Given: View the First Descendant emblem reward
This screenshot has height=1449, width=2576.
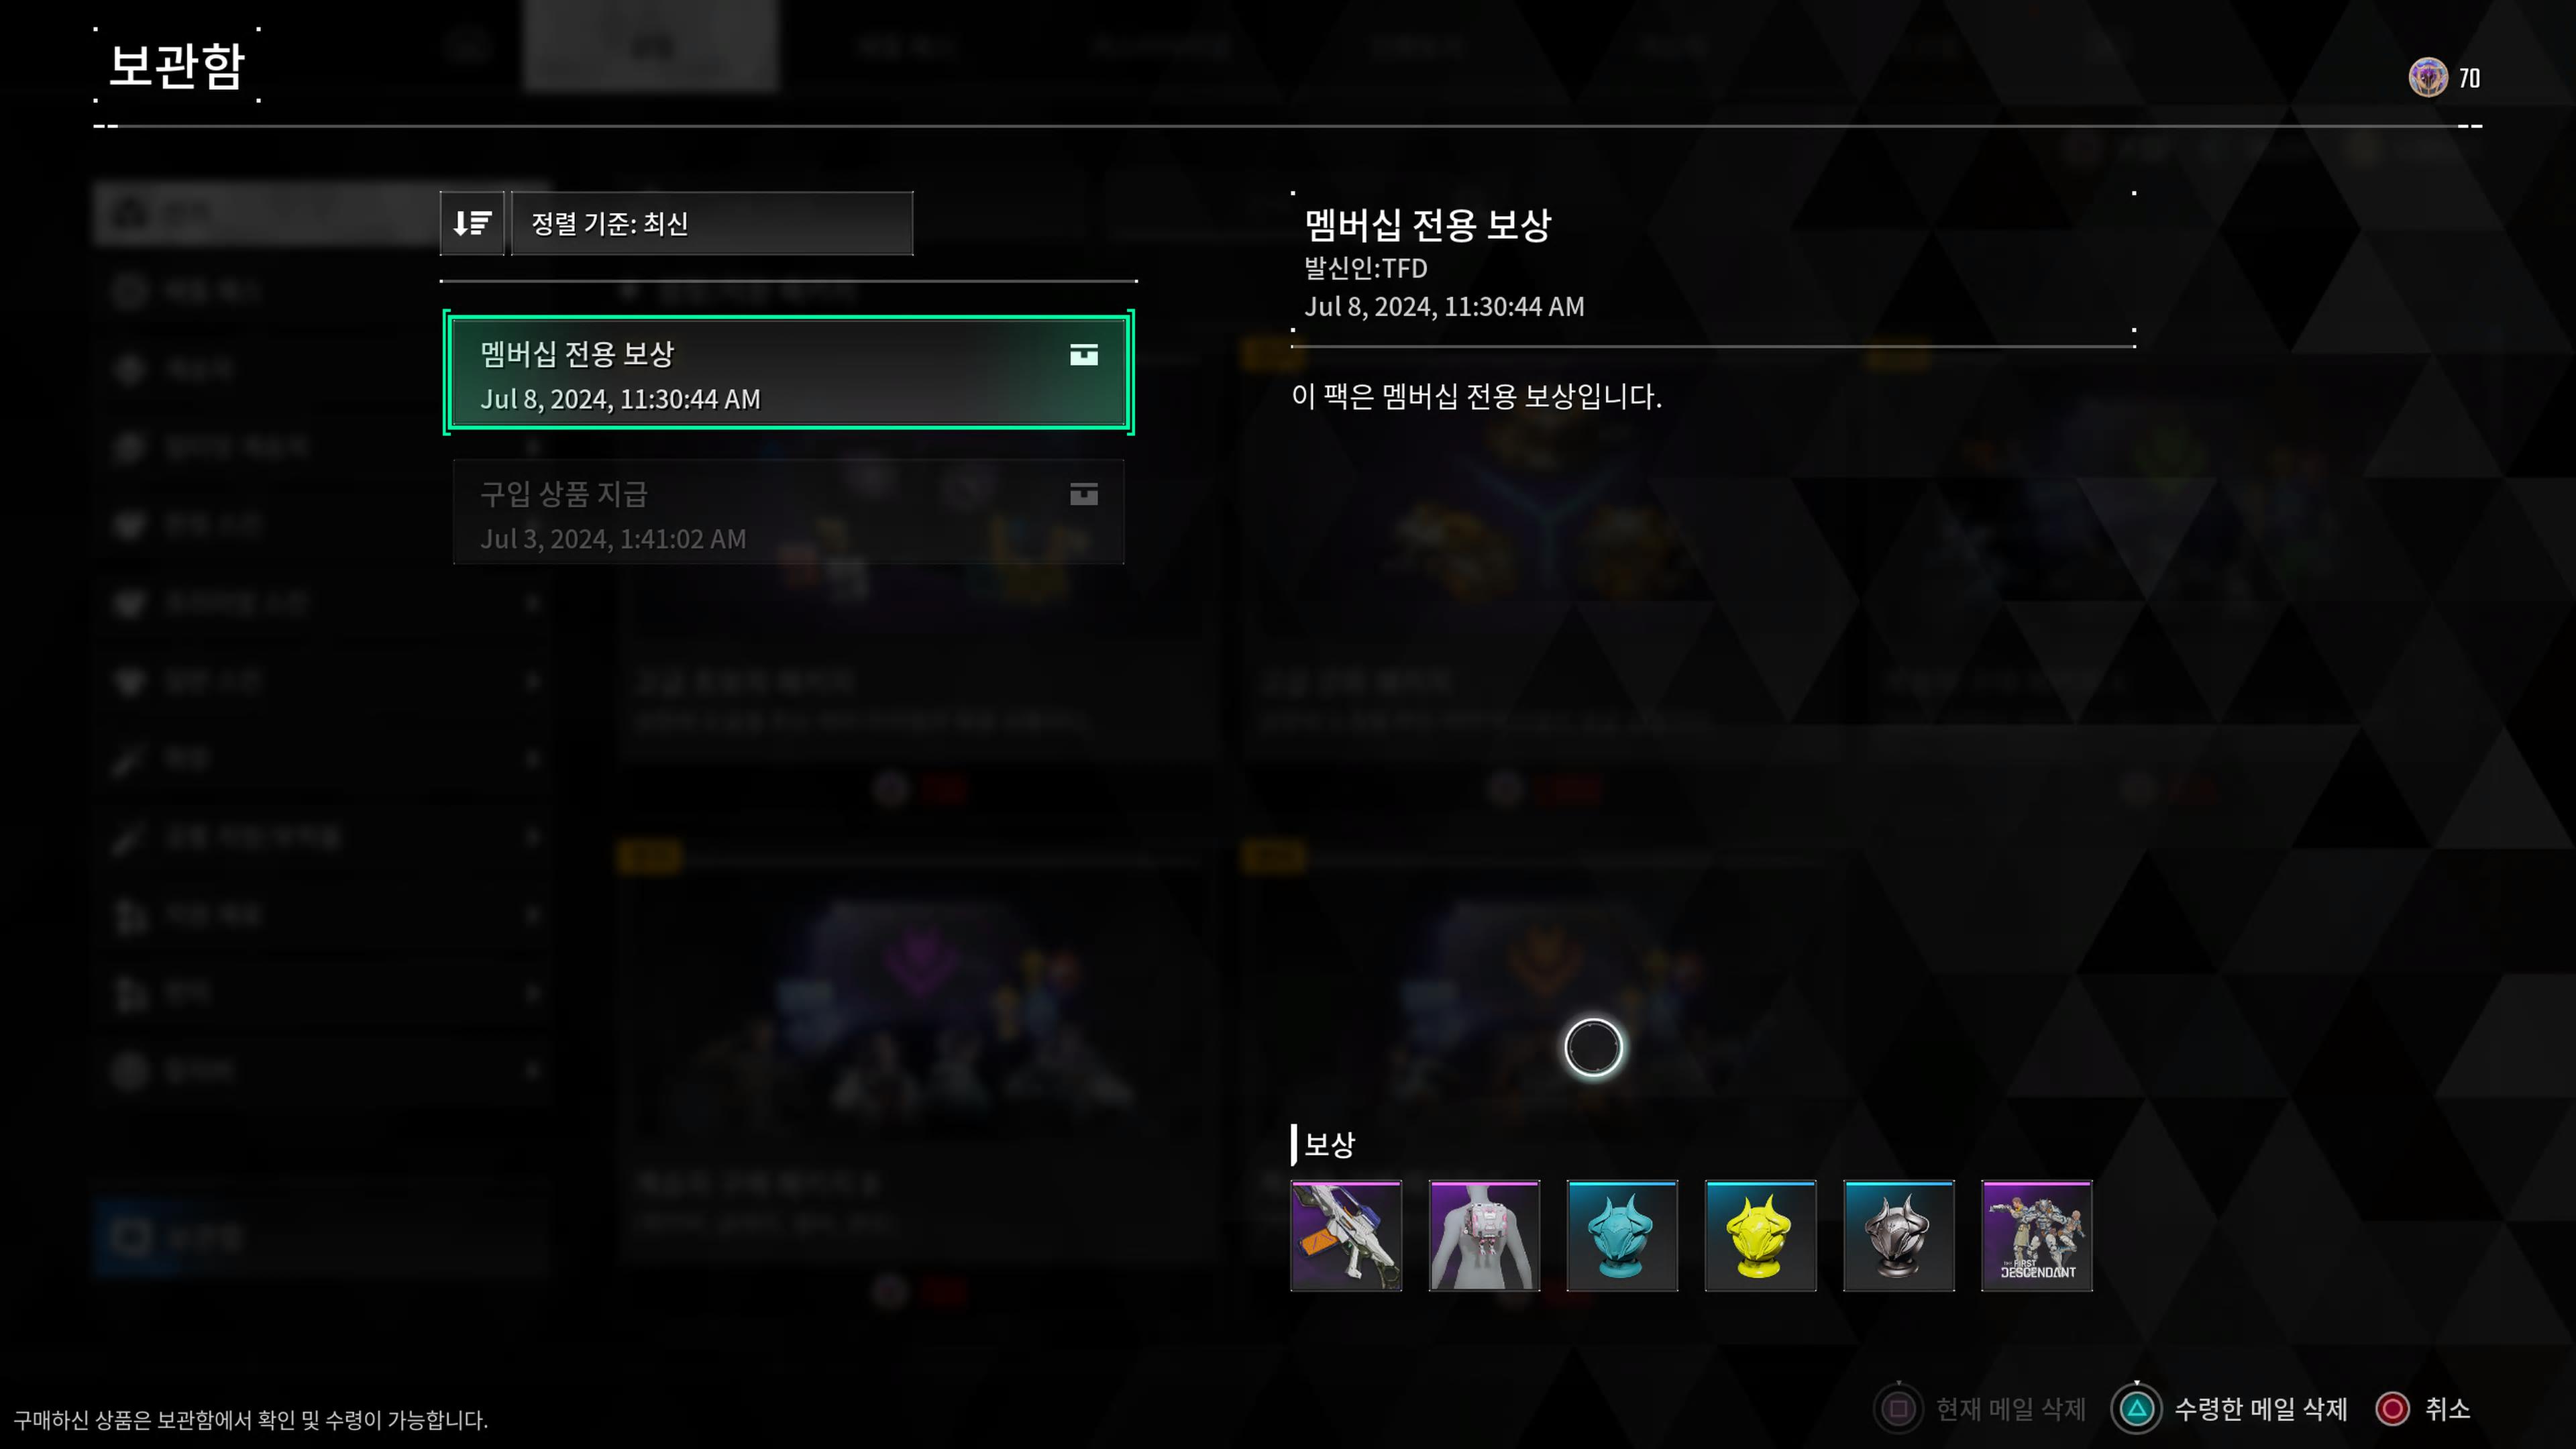Looking at the screenshot, I should [2037, 1236].
